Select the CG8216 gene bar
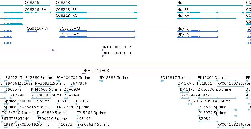This screenshot has width=251, height=129. [x=37, y=6]
